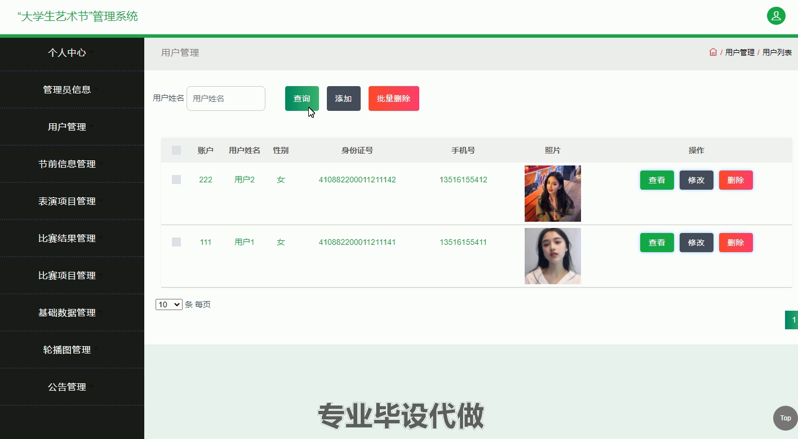Click the 添加 add button
Image resolution: width=798 pixels, height=439 pixels.
(x=344, y=98)
